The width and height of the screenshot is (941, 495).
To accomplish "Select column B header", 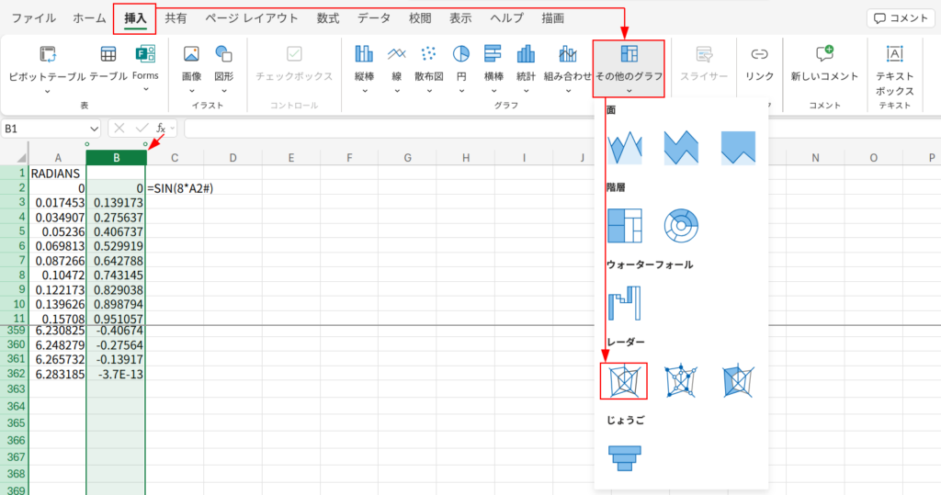I will pos(116,158).
